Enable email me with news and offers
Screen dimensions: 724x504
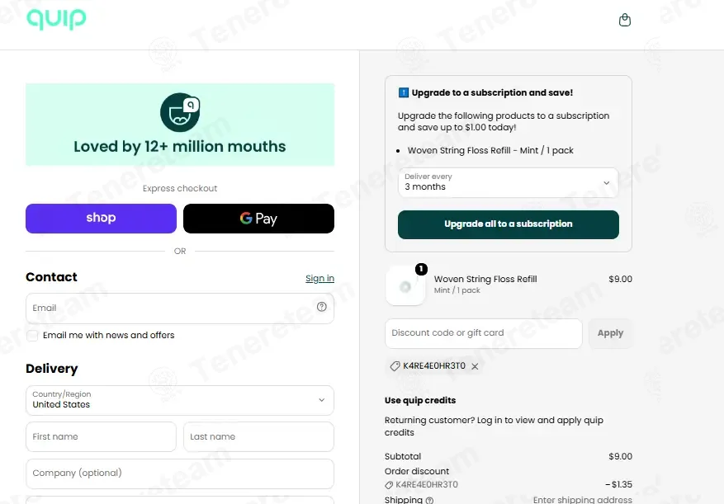point(32,336)
